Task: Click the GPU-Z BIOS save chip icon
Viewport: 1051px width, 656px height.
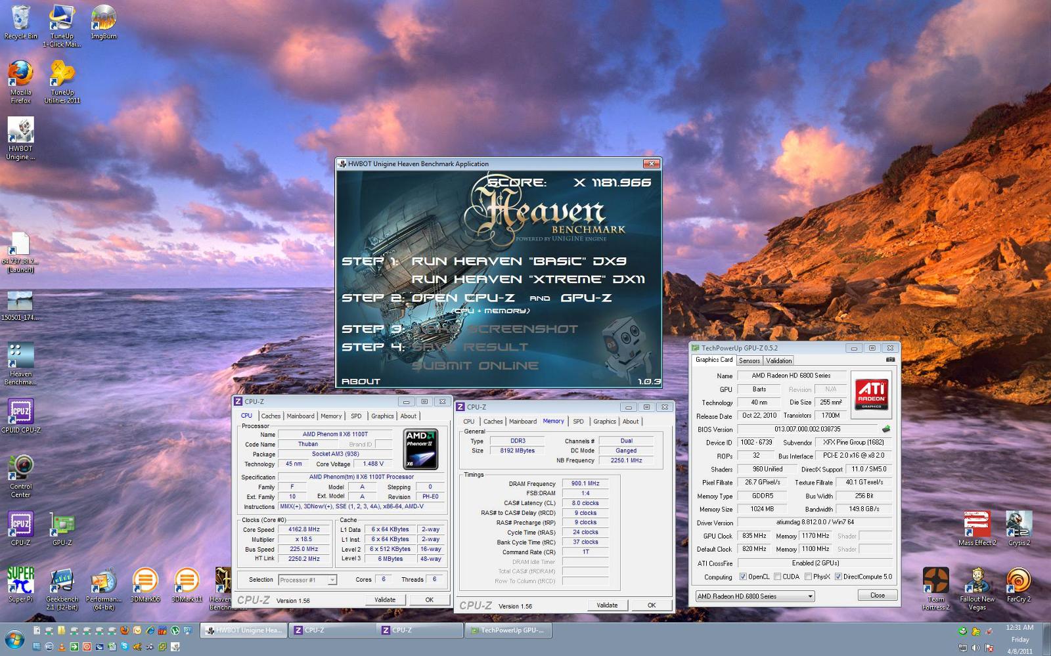Action: (x=886, y=429)
